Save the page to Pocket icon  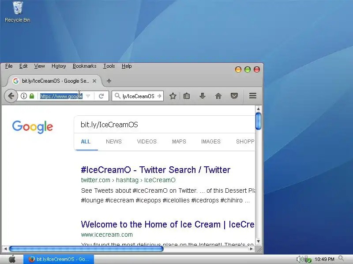(234, 96)
